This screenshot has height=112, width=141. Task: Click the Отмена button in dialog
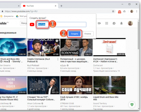click(x=87, y=34)
